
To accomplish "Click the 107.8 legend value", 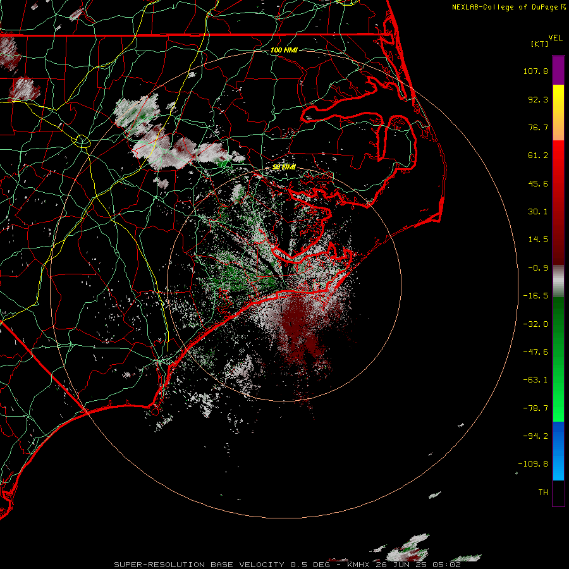I will [x=535, y=71].
